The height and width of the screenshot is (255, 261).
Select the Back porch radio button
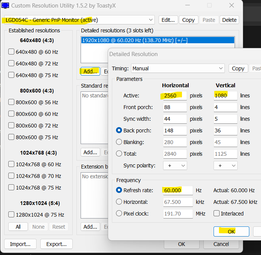119,131
